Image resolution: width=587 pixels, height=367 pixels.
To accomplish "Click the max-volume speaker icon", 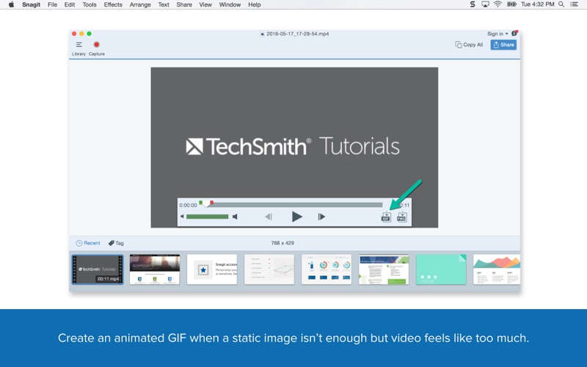I will pyautogui.click(x=235, y=217).
